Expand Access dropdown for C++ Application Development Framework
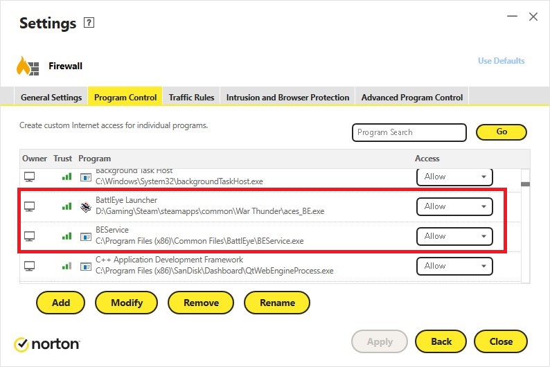The image size is (550, 367). (x=454, y=266)
